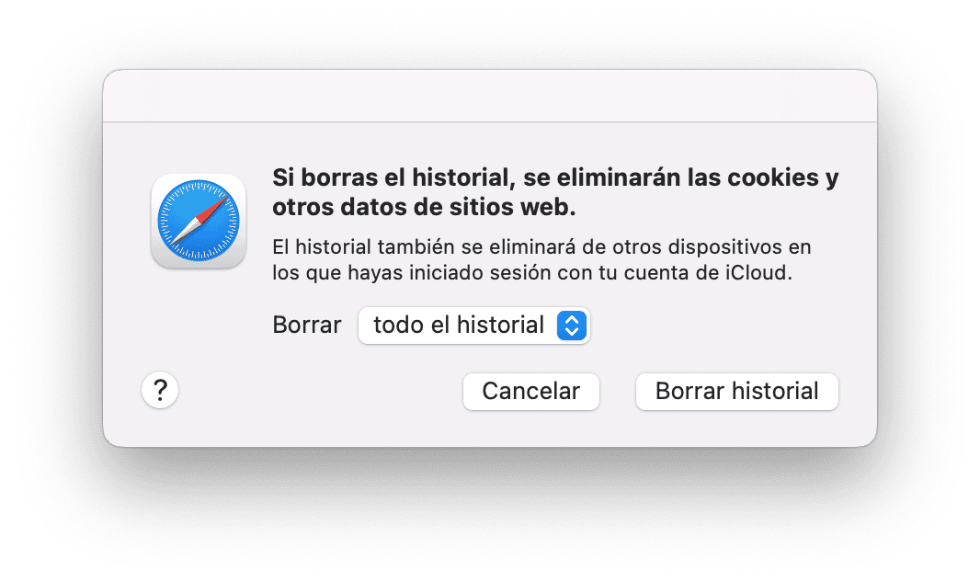Click the empty title bar of the dialog
Screen dimensions: 980x583
point(490,96)
